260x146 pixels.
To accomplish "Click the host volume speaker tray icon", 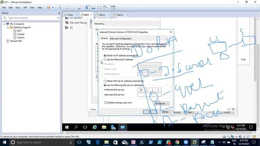I will click(x=224, y=142).
